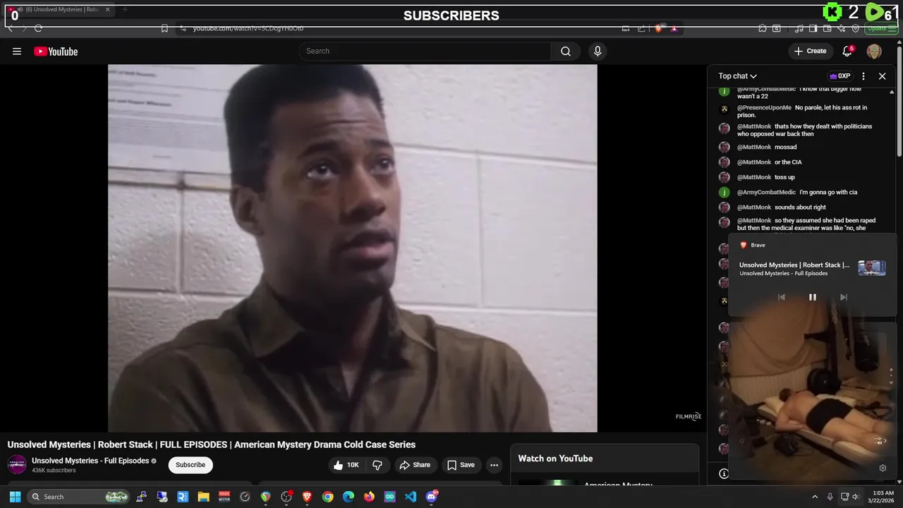Dislike the video with thumbs down
This screenshot has height=508, width=903.
[x=377, y=465]
